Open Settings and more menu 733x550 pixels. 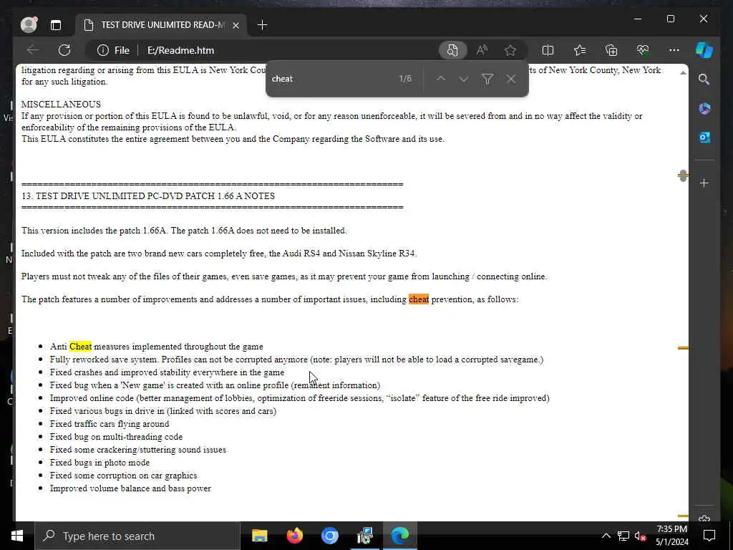click(674, 50)
